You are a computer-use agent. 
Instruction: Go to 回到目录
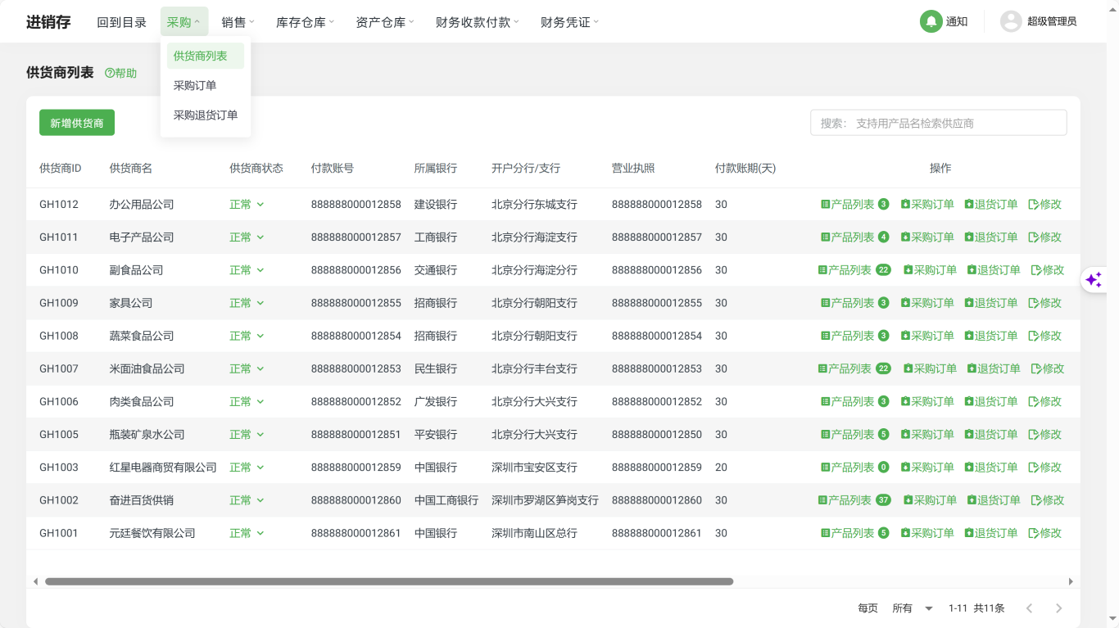click(x=121, y=22)
